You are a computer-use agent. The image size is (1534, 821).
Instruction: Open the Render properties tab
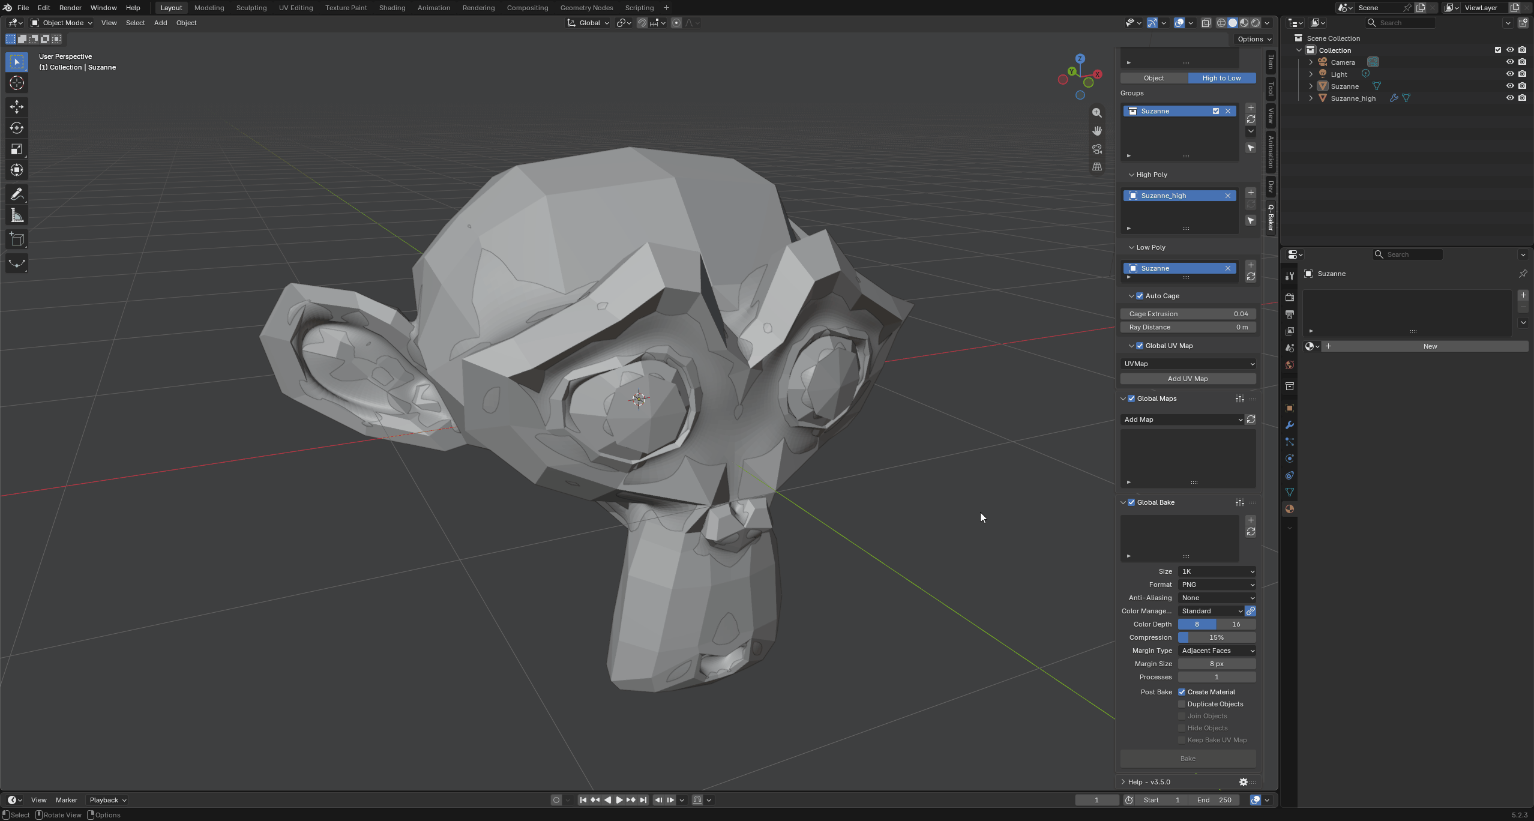tap(1289, 298)
